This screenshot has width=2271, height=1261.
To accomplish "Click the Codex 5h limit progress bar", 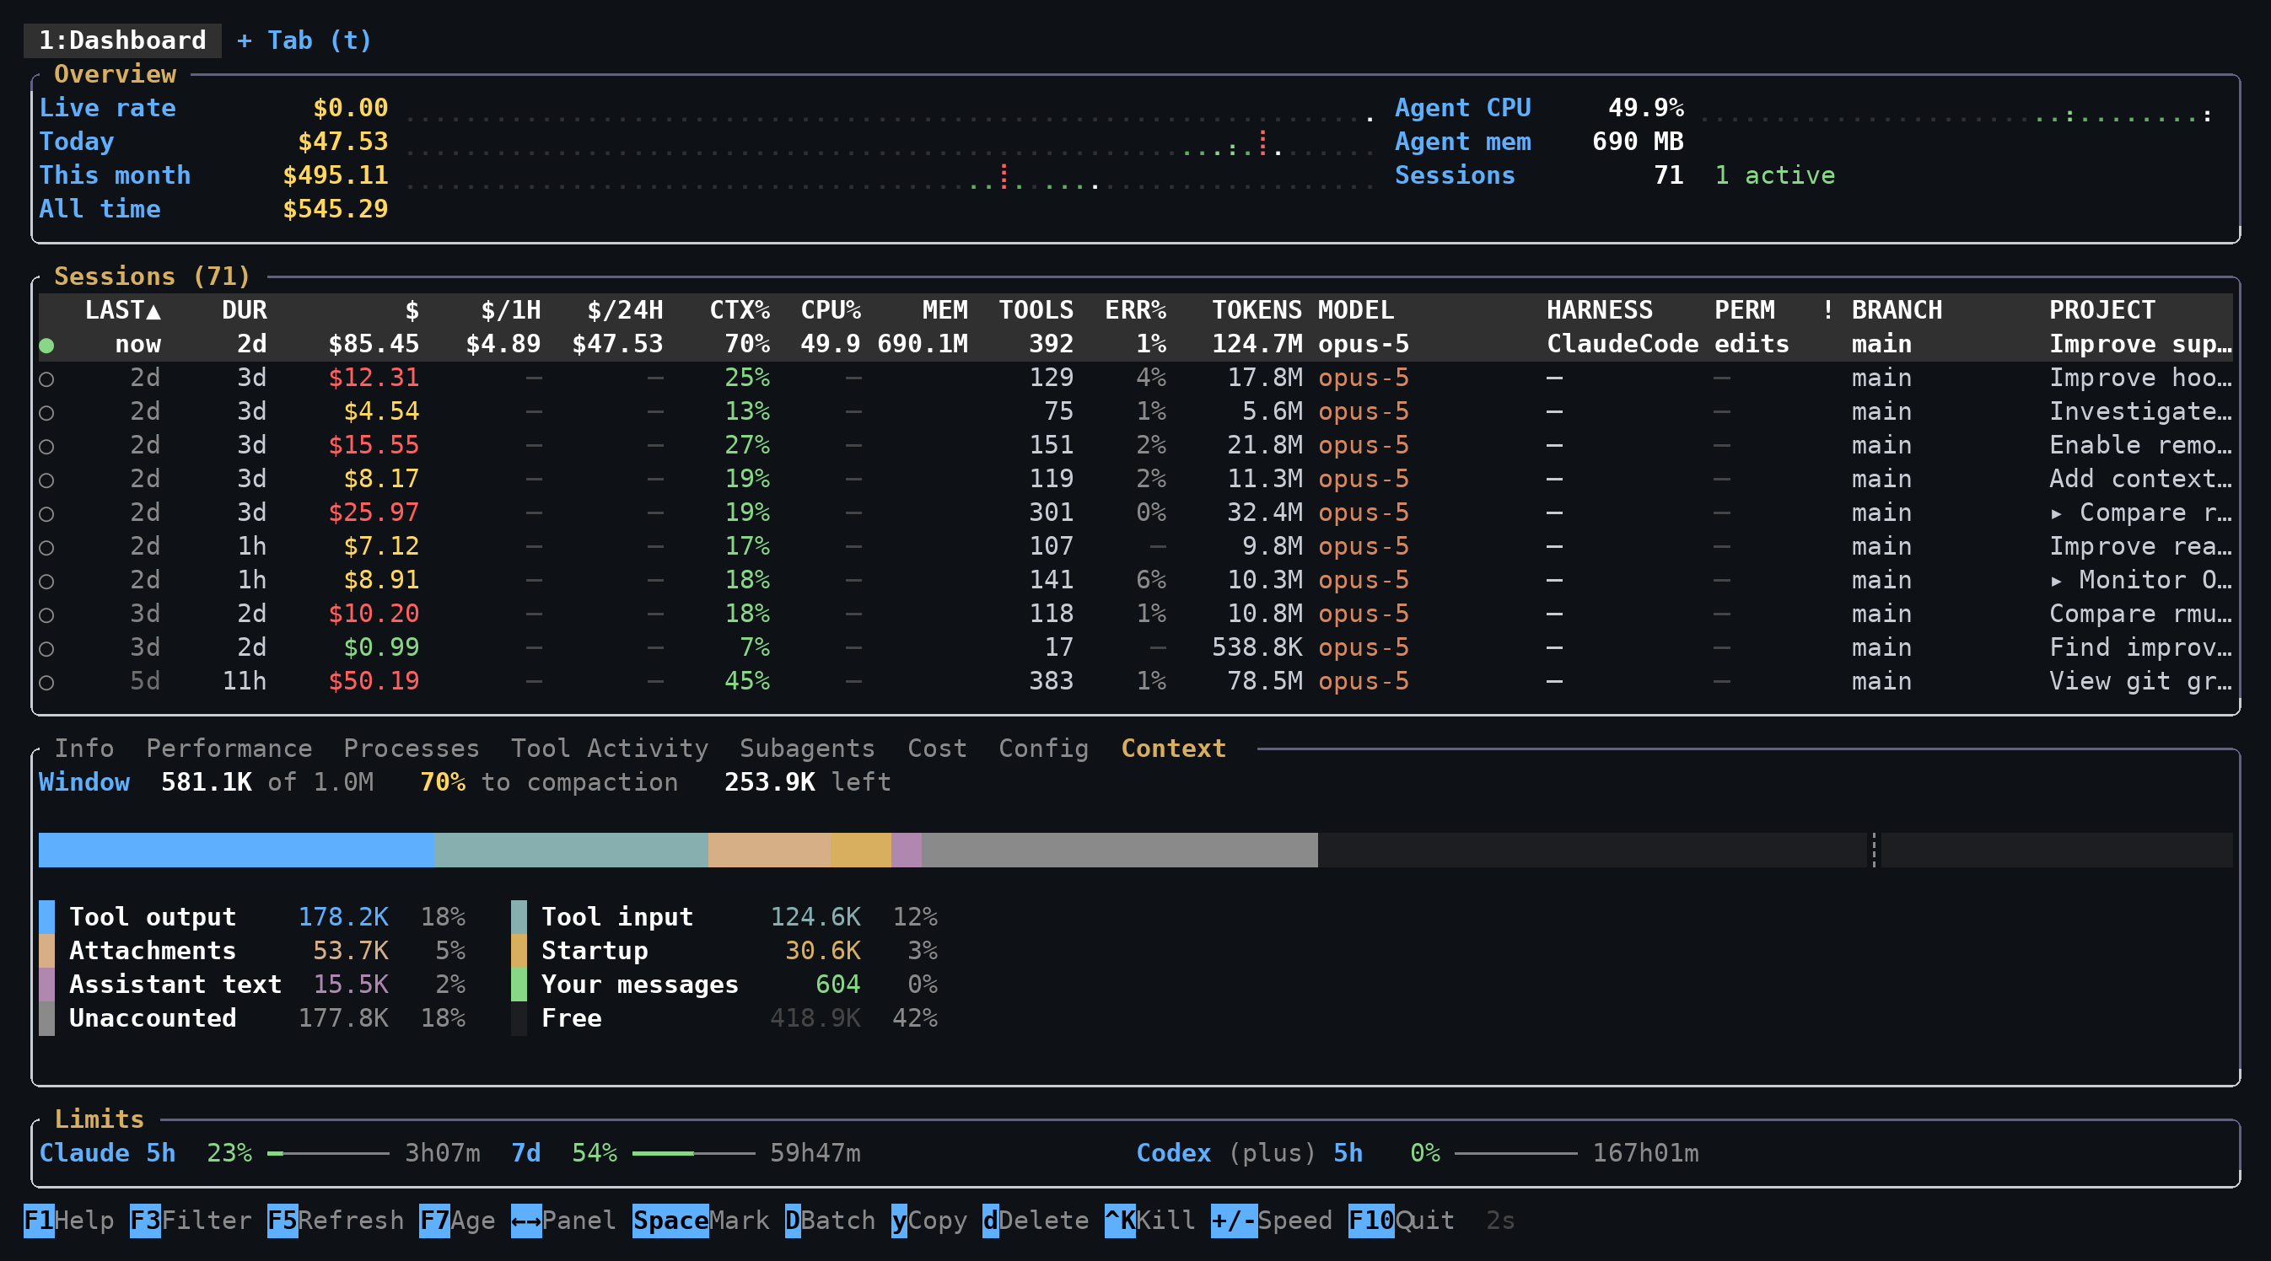I will 1516,1153.
